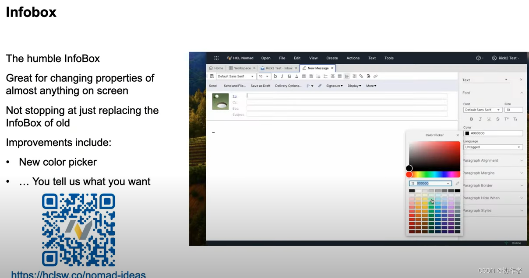
Task: Click the save icon in formatting toolbar
Action: (212, 76)
